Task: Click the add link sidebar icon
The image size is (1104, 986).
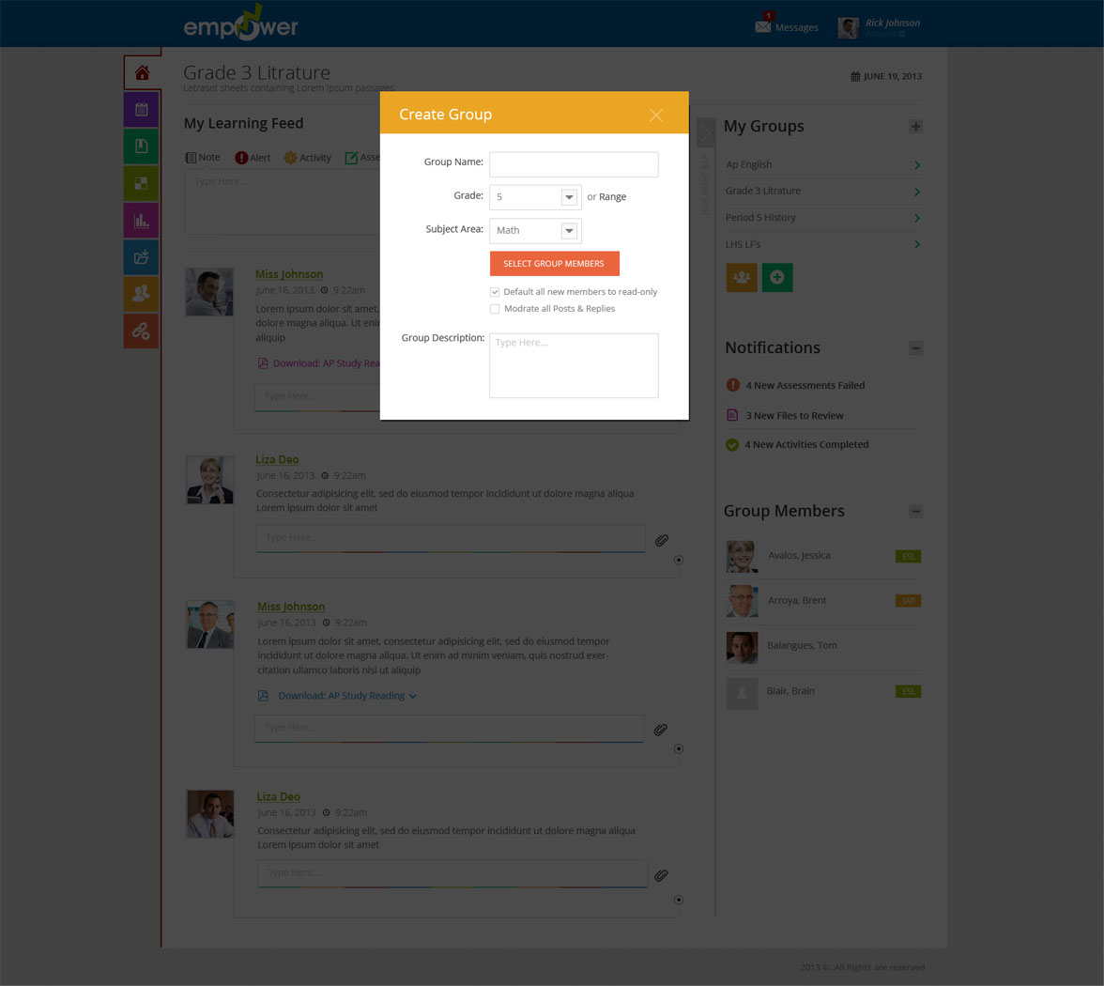Action: (141, 331)
